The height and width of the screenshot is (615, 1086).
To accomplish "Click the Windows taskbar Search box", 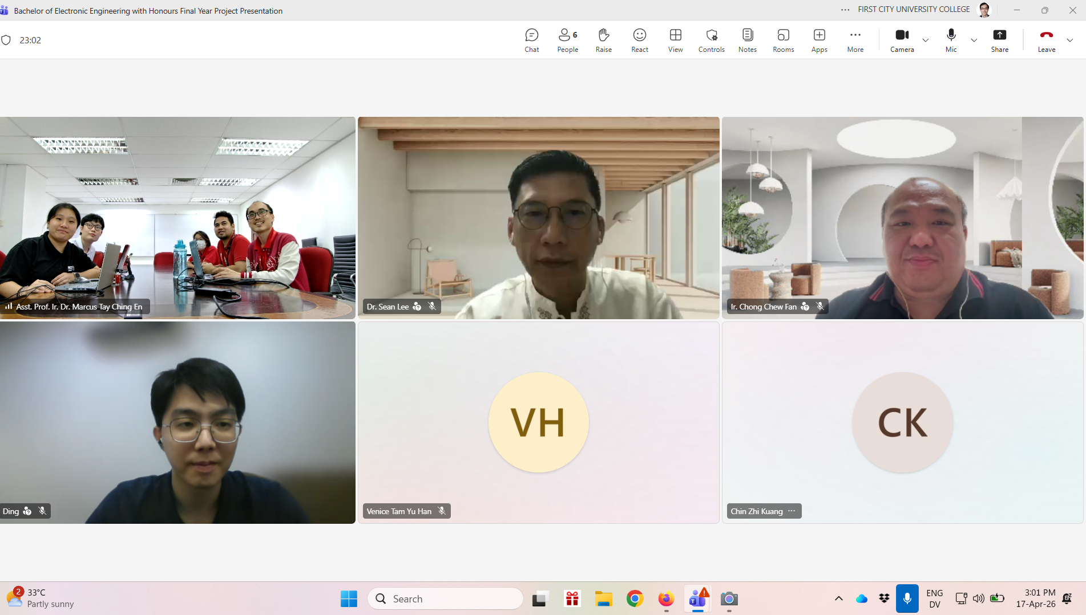I will click(x=445, y=598).
